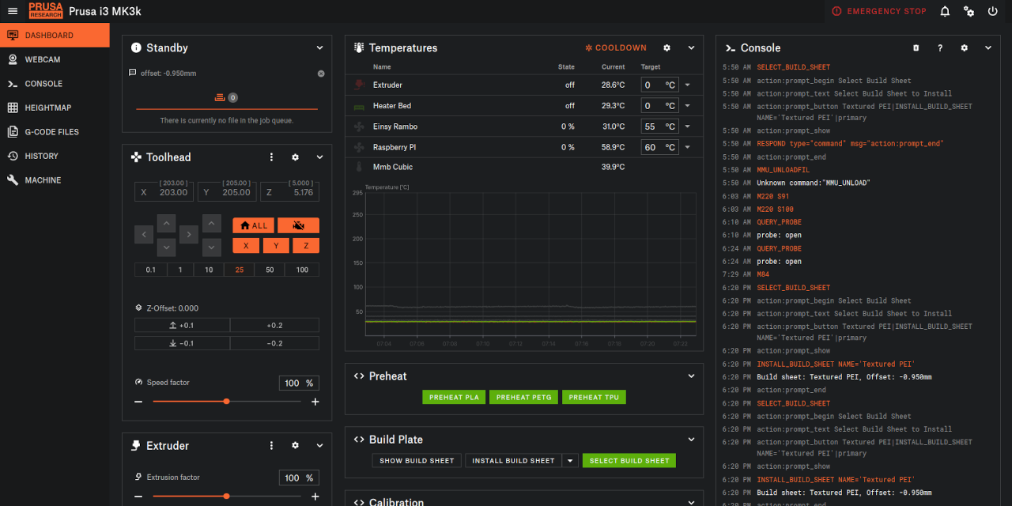Open the Install Build Sheet dropdown arrow

[570, 460]
